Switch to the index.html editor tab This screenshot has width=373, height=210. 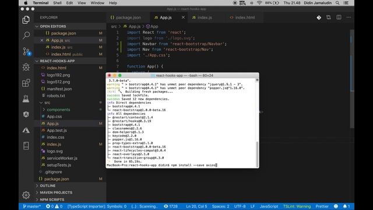point(245,17)
